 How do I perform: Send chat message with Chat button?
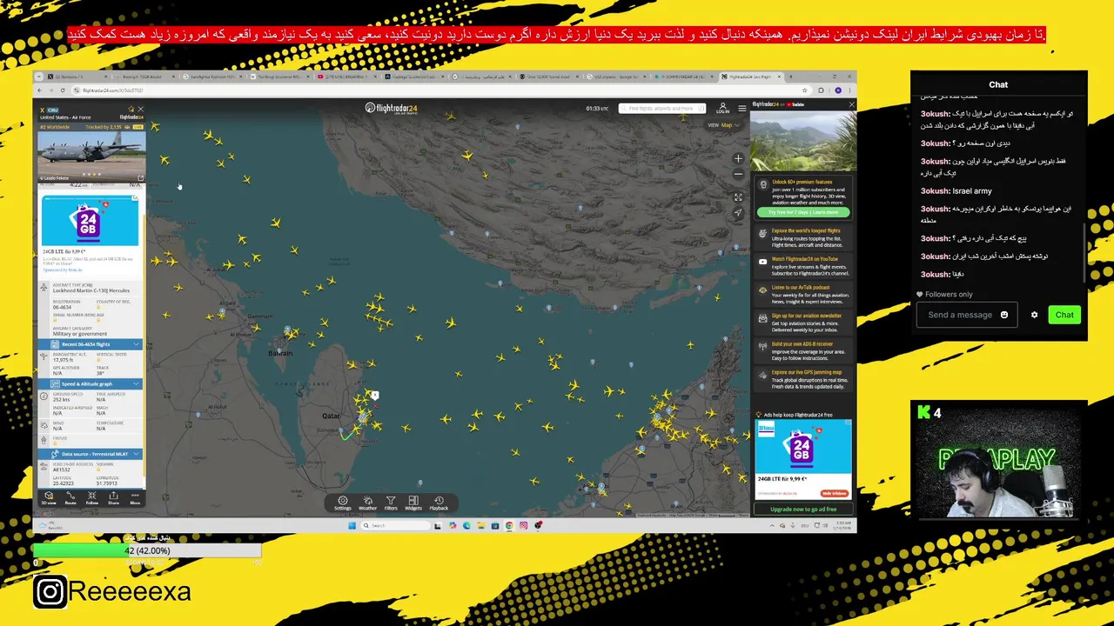point(1064,315)
